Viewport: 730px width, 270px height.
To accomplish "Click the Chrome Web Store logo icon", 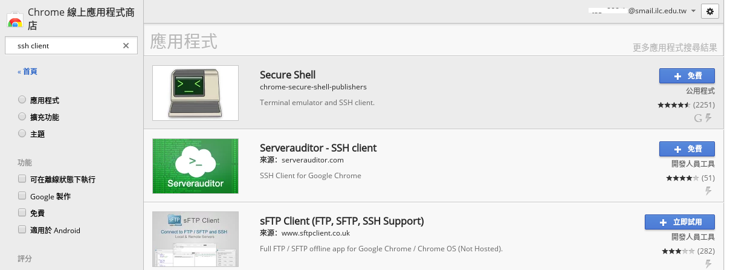I will pyautogui.click(x=15, y=21).
